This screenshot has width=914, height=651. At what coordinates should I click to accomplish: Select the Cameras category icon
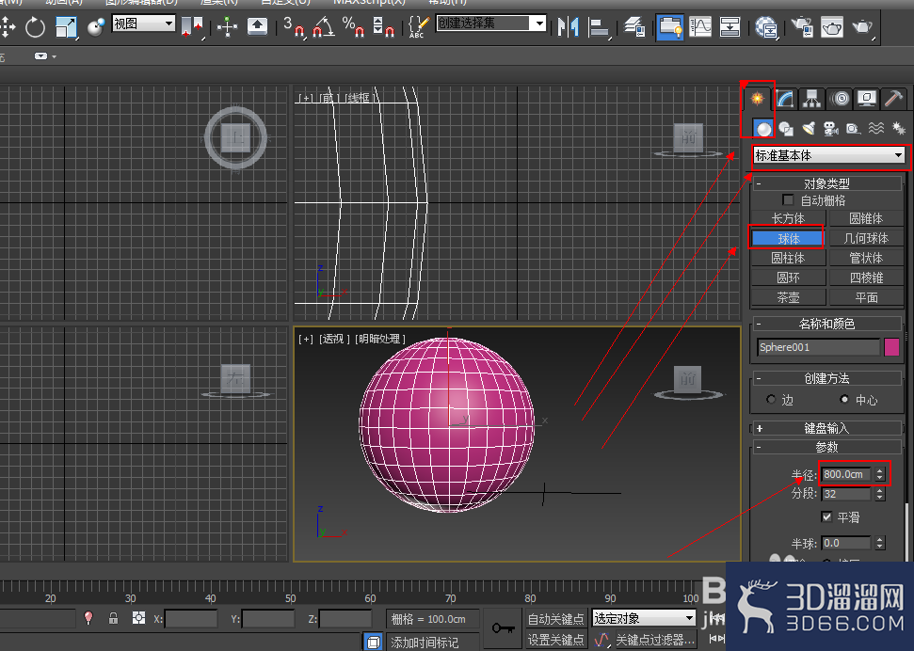tap(830, 129)
